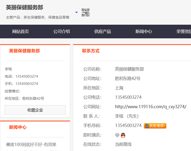Open the 荣誉资质 navigation item

coord(184,31)
